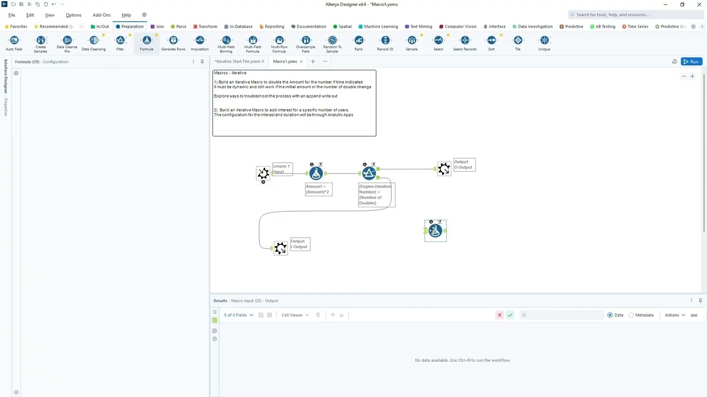Open the Add-Ons menu

click(102, 15)
